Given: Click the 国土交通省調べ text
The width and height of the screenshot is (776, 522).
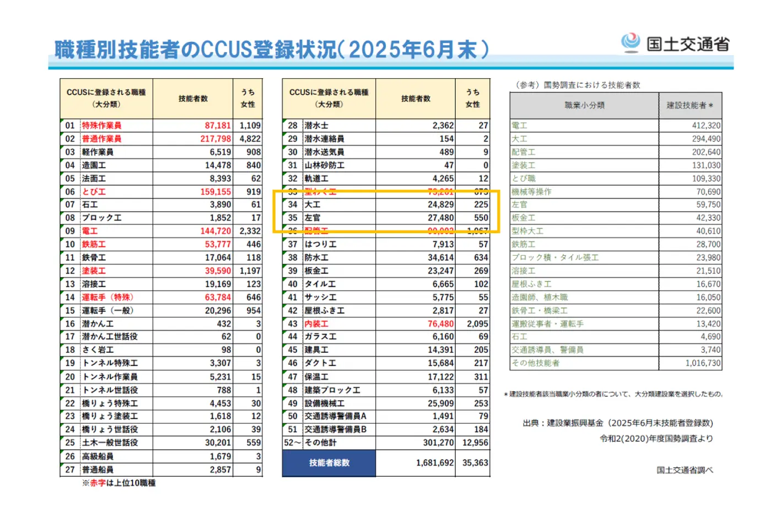Looking at the screenshot, I should click(685, 470).
